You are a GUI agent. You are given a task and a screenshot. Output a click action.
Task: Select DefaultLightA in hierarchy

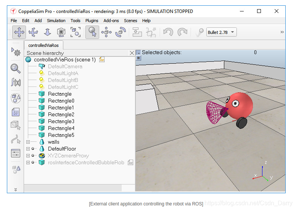click(x=63, y=73)
